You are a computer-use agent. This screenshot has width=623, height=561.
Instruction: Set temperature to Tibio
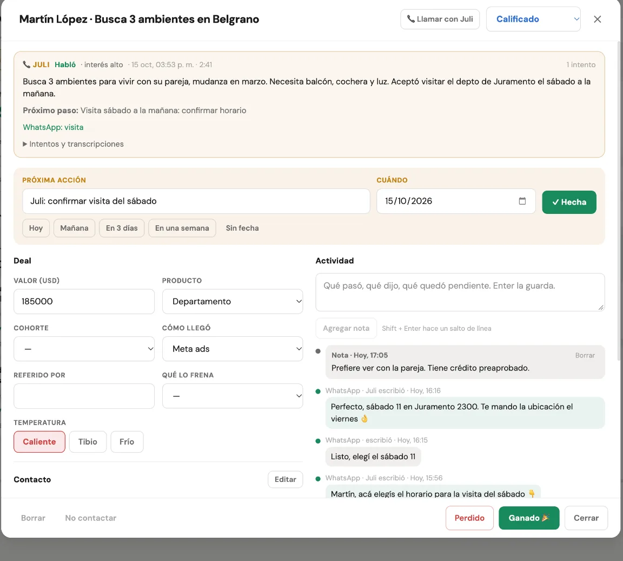pos(88,442)
